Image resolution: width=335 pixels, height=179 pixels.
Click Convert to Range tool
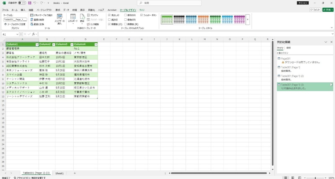37,24
